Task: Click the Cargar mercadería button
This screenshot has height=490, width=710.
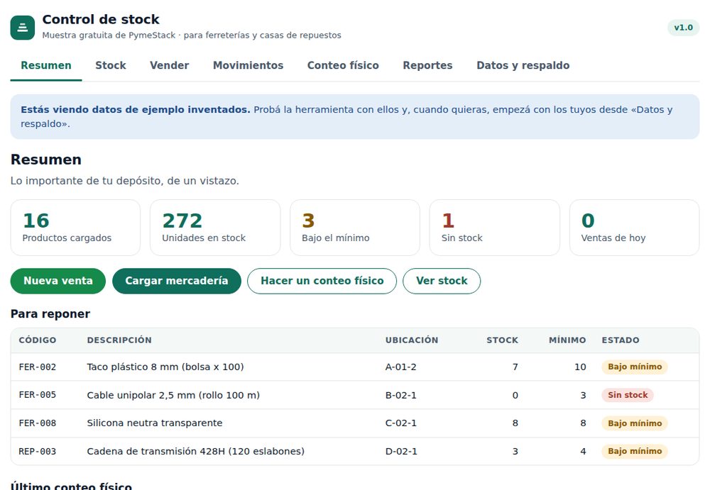Action: pos(177,281)
